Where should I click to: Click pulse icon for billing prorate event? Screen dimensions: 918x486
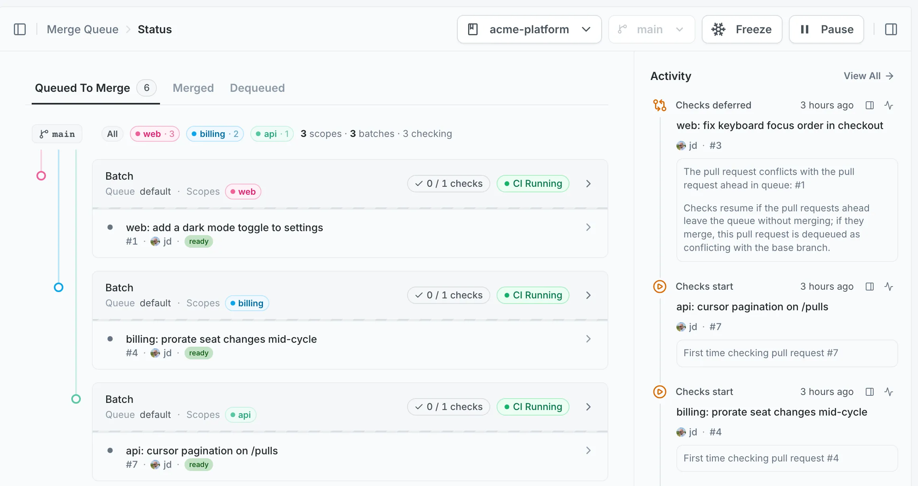coord(889,392)
